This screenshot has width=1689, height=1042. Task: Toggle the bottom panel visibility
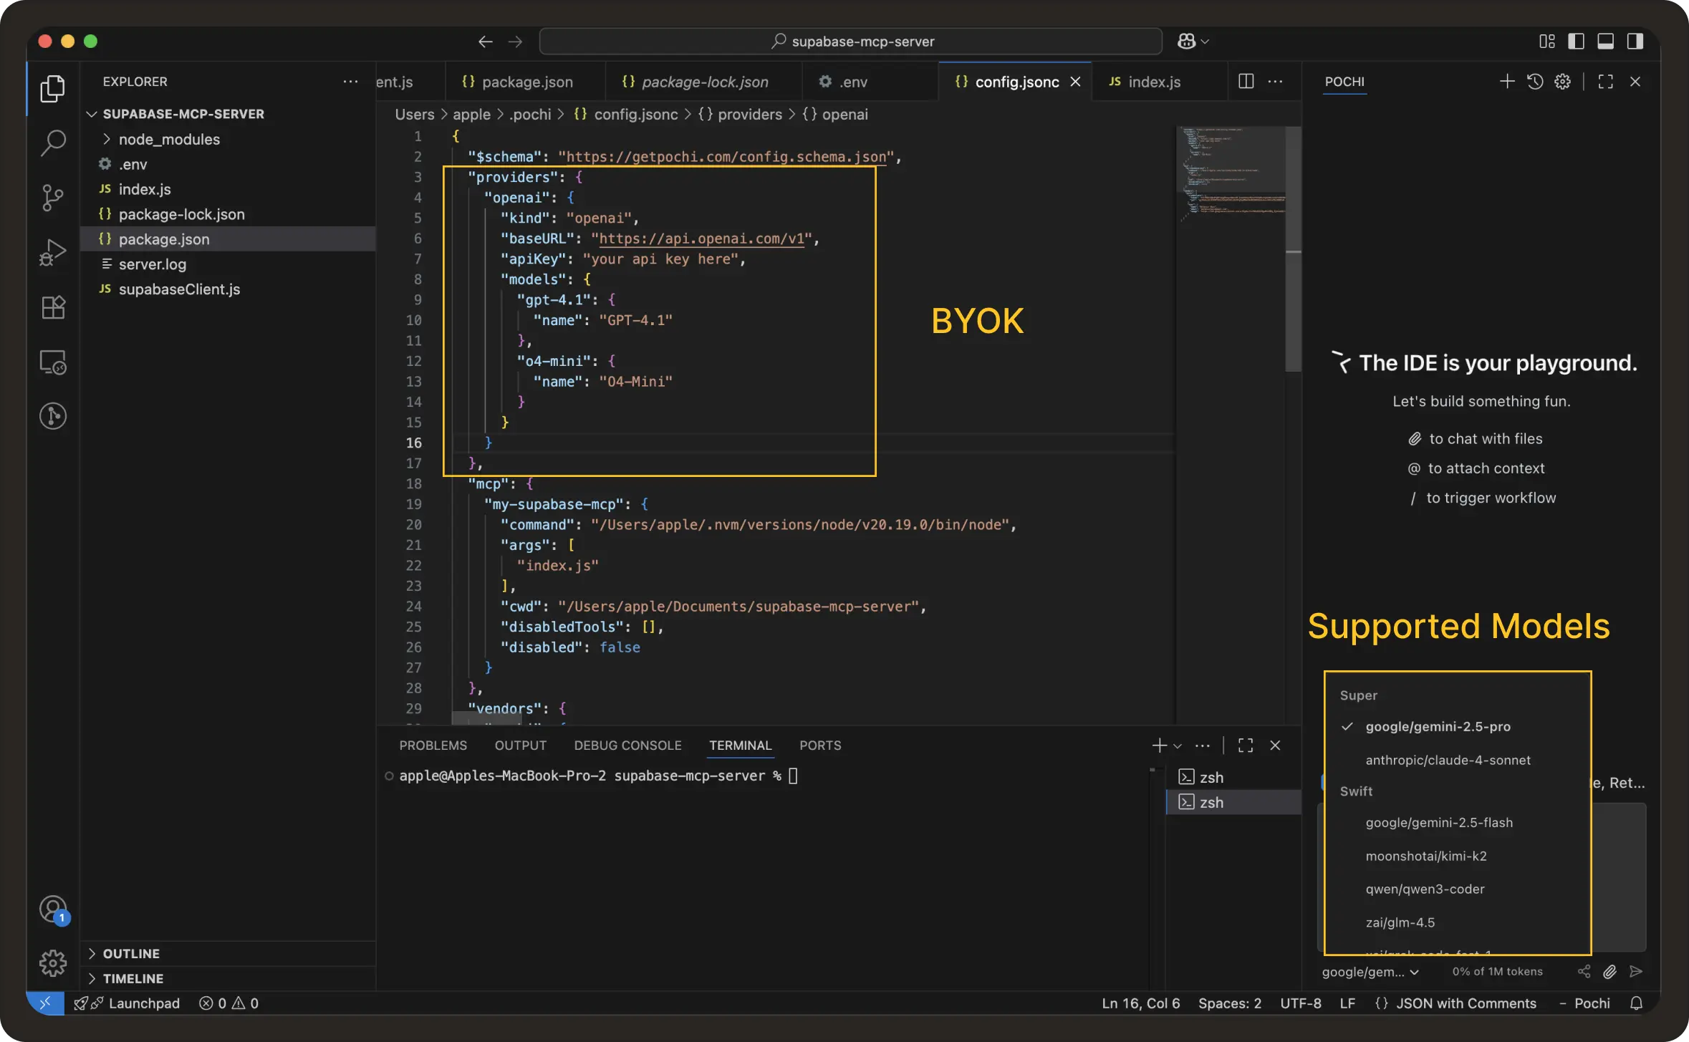tap(1605, 42)
